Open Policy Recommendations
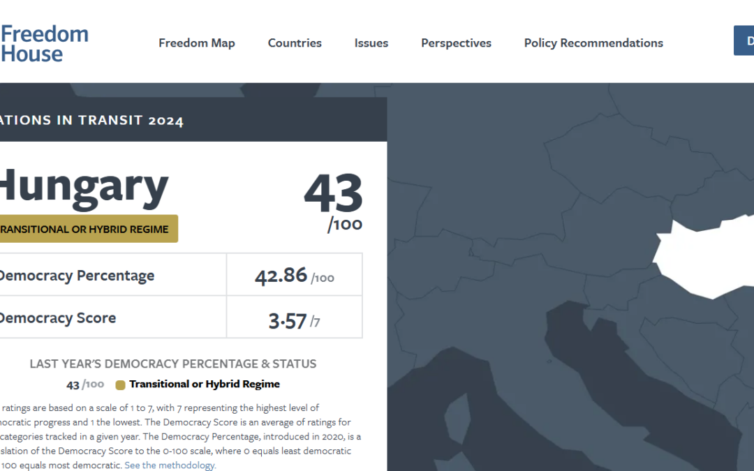 tap(593, 43)
